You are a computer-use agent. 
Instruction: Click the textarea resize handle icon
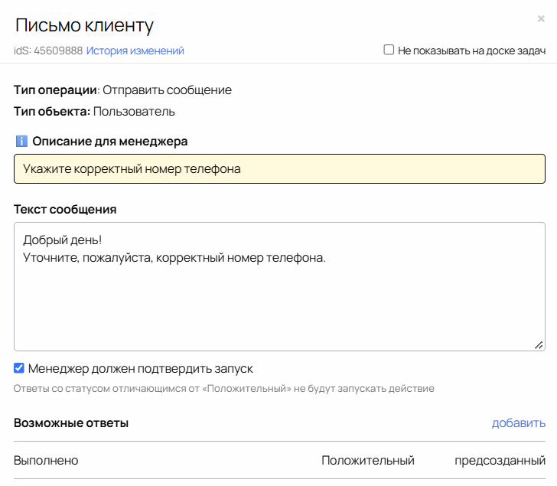coord(539,345)
